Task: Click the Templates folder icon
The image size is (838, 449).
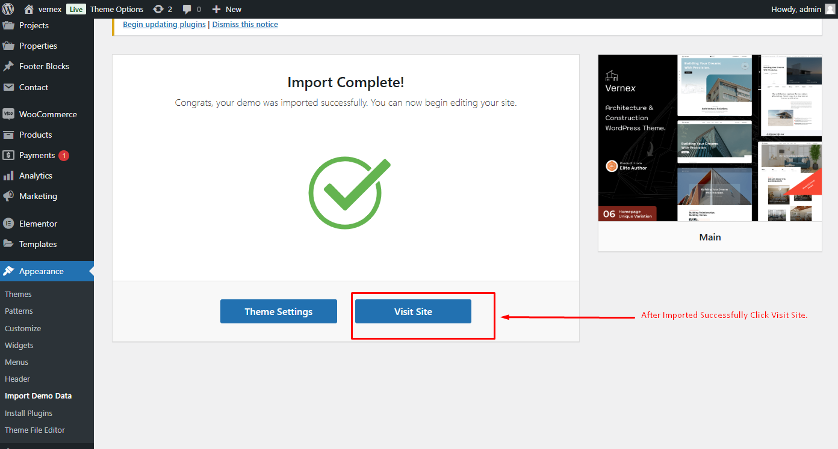Action: click(8, 244)
